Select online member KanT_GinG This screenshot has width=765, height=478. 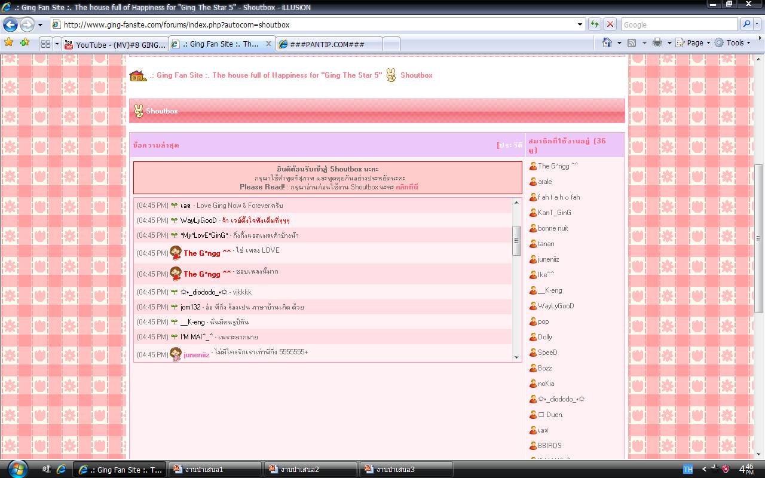coord(554,213)
